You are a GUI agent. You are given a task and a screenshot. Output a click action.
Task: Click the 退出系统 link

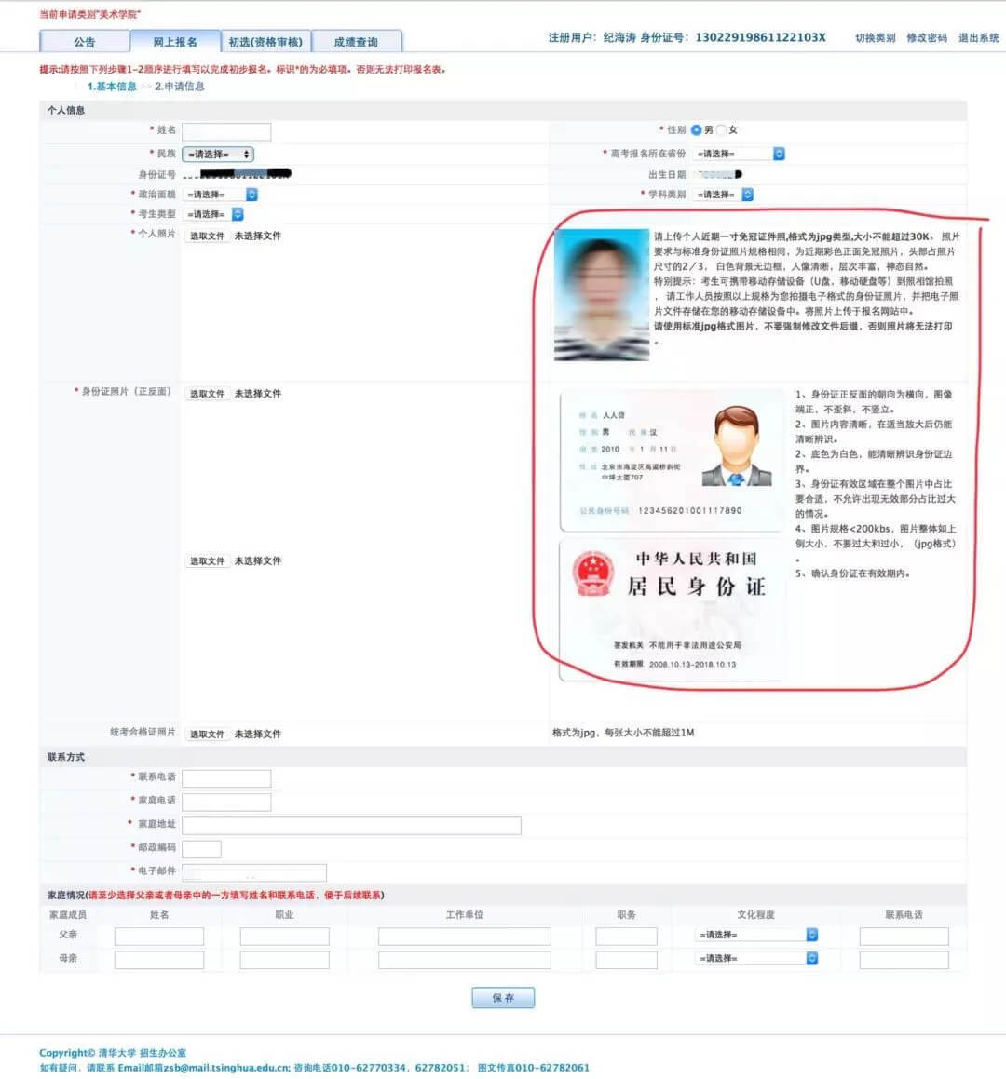coord(978,38)
